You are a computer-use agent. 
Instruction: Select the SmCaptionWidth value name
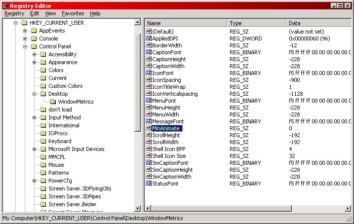click(172, 177)
